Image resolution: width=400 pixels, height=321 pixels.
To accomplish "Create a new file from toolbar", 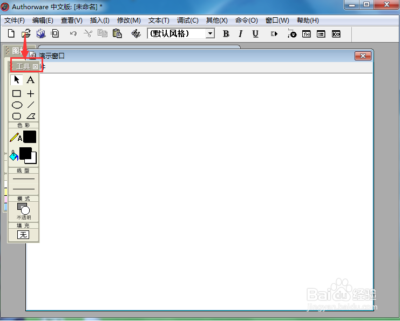I will [11, 33].
